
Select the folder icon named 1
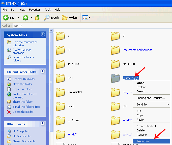point(61,36)
